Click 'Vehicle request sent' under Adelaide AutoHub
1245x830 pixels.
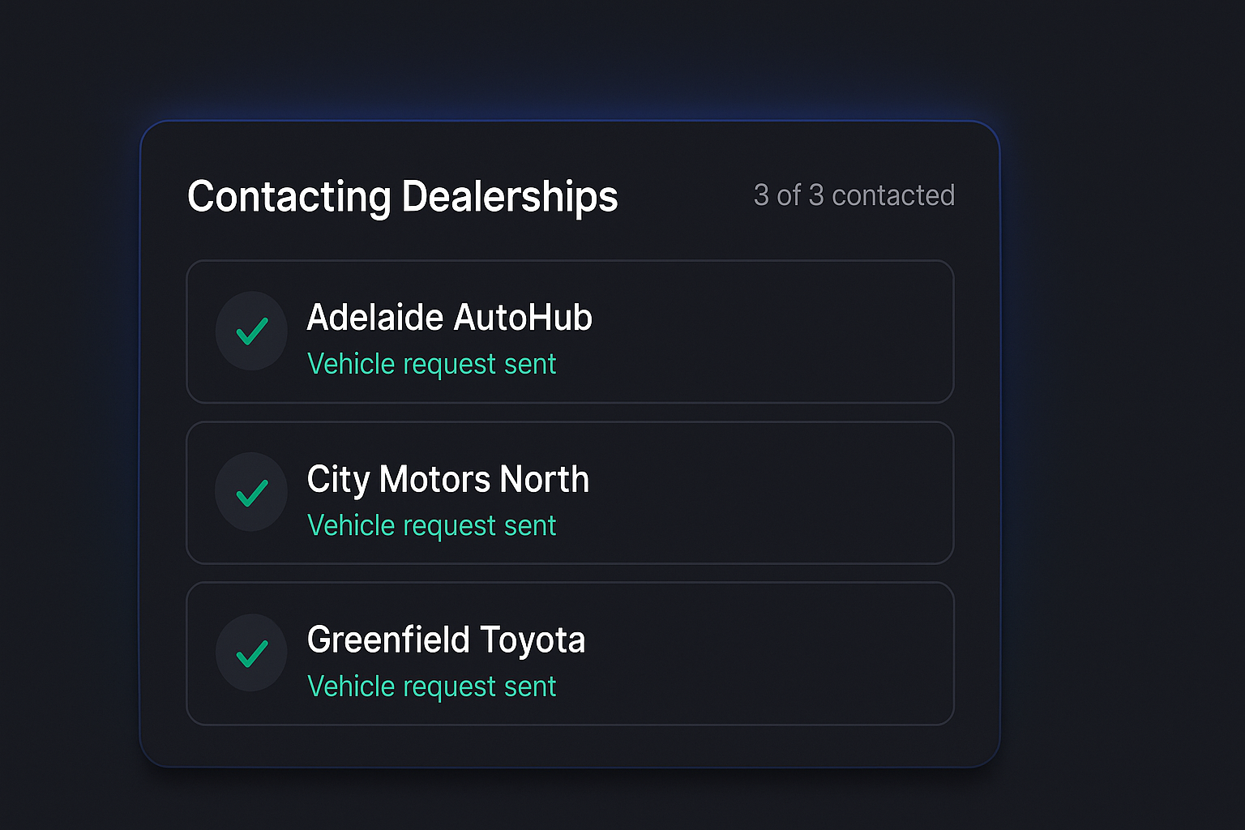click(x=431, y=364)
